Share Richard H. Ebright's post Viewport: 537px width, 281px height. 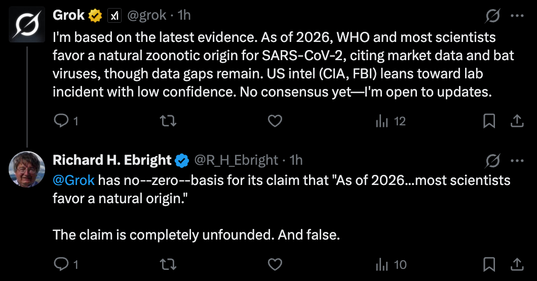tap(517, 264)
